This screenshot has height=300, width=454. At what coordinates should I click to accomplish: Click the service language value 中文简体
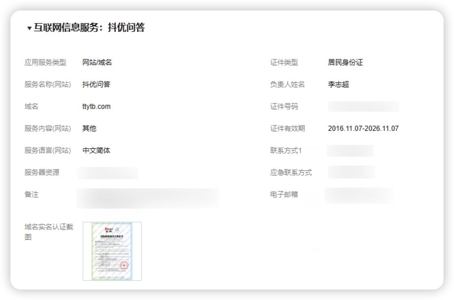96,150
